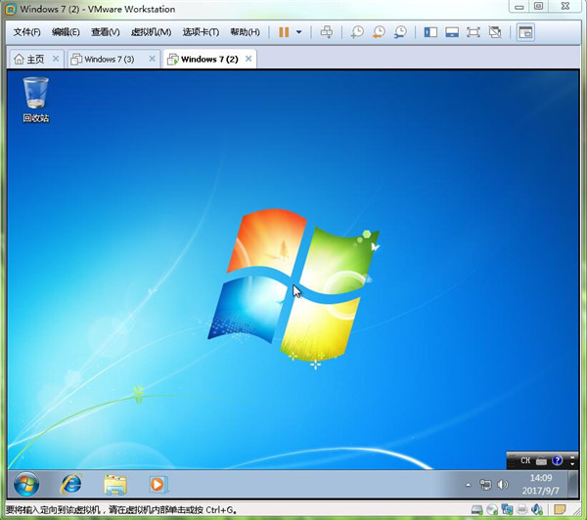Viewport: 587px width, 520px height.
Task: Open the 查看(V) menu
Action: click(106, 32)
